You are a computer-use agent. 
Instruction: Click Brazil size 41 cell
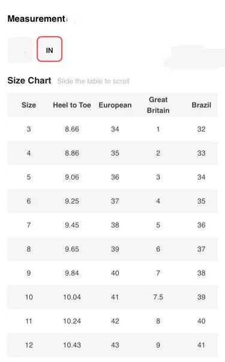pyautogui.click(x=201, y=345)
